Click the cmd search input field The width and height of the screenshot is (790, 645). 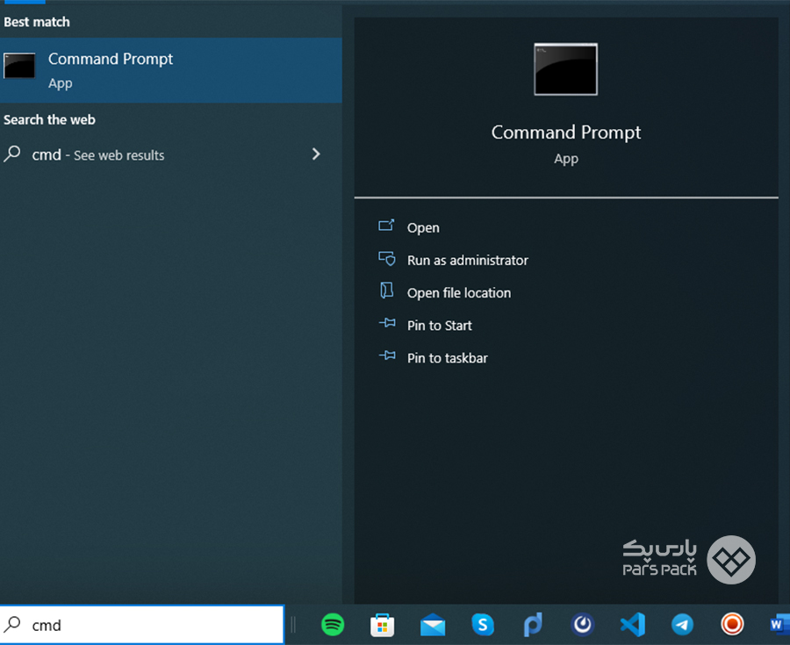[x=142, y=625]
